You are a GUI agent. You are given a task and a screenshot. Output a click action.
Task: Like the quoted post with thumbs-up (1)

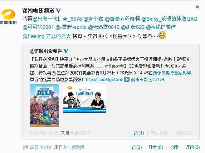pos(139,133)
